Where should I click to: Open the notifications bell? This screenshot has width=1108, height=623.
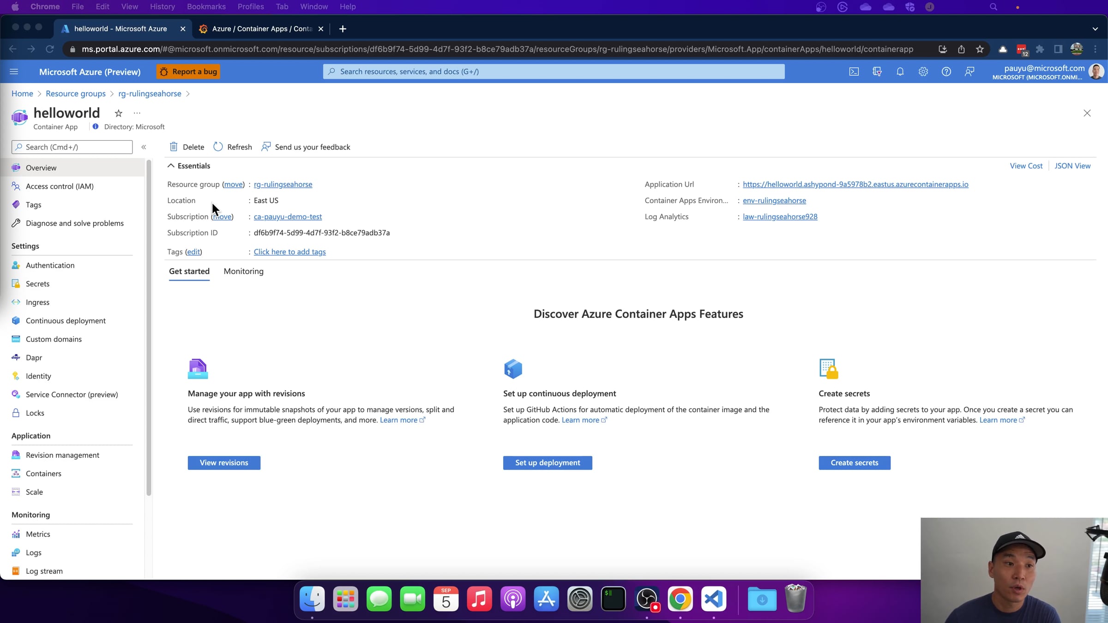pos(900,72)
